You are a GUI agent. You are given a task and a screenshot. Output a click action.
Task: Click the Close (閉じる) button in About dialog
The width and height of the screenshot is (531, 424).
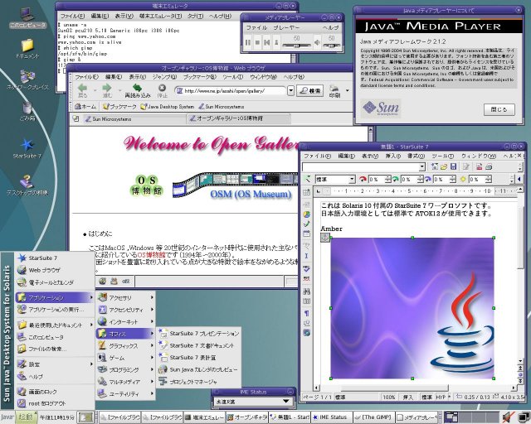pos(499,109)
